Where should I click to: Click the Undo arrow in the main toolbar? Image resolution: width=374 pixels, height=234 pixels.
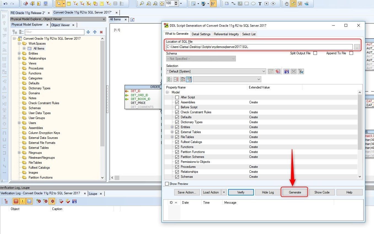coord(5,4)
